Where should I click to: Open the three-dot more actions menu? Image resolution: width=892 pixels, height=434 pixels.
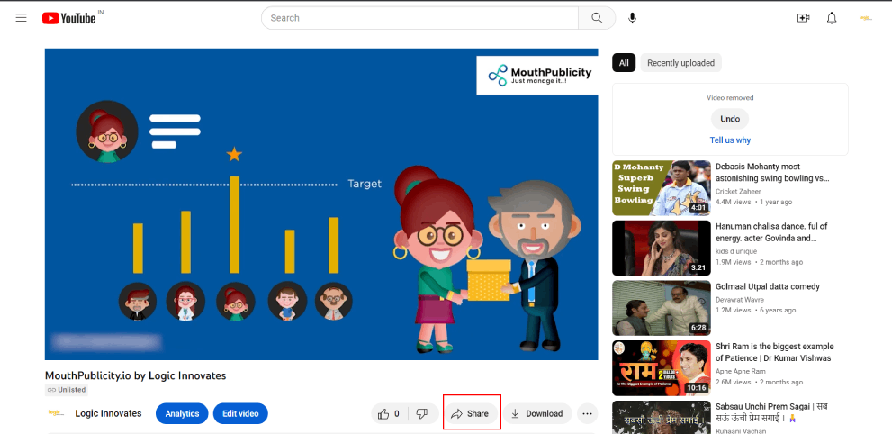[x=588, y=414]
